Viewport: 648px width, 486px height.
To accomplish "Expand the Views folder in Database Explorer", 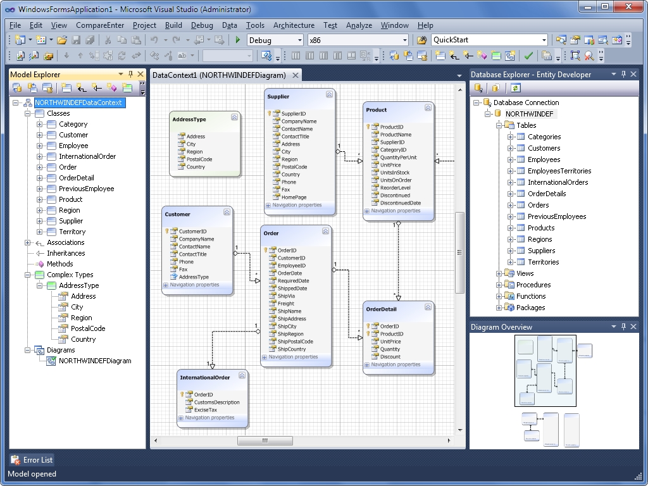I will (499, 273).
